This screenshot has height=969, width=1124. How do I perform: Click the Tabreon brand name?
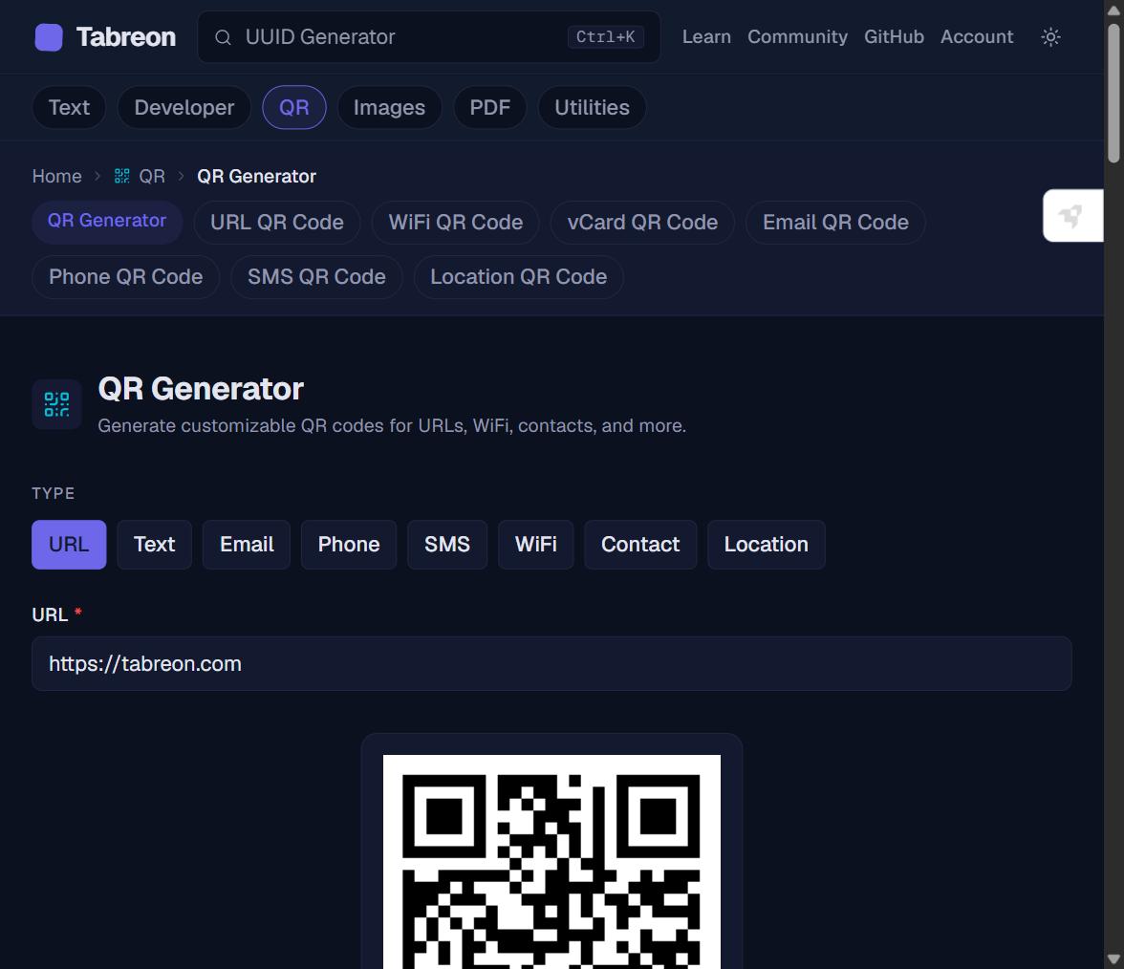[126, 37]
